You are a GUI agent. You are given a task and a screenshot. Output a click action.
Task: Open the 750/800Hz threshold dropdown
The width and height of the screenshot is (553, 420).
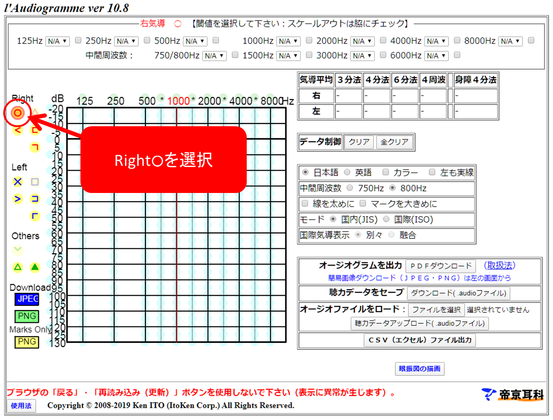pyautogui.click(x=214, y=55)
